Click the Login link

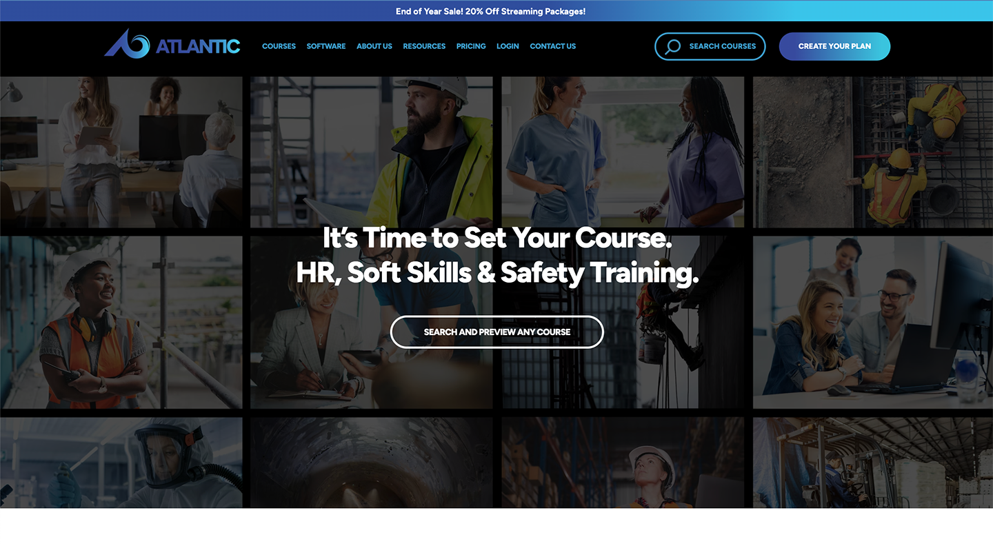coord(508,46)
